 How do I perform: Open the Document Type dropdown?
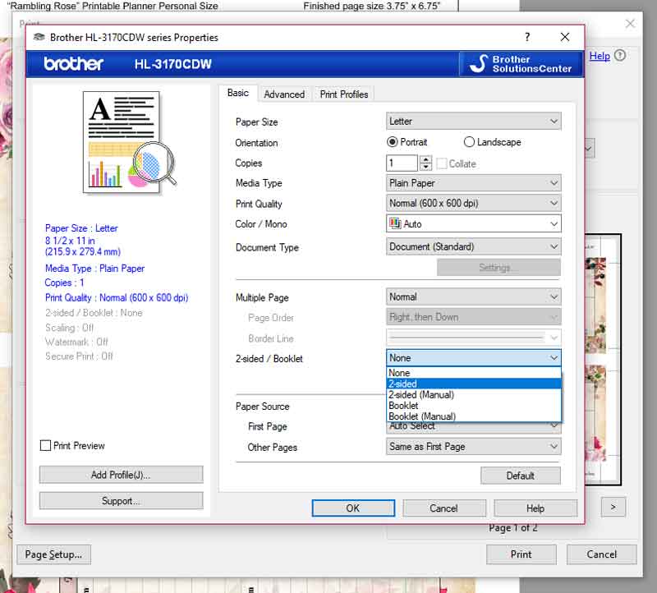(474, 246)
